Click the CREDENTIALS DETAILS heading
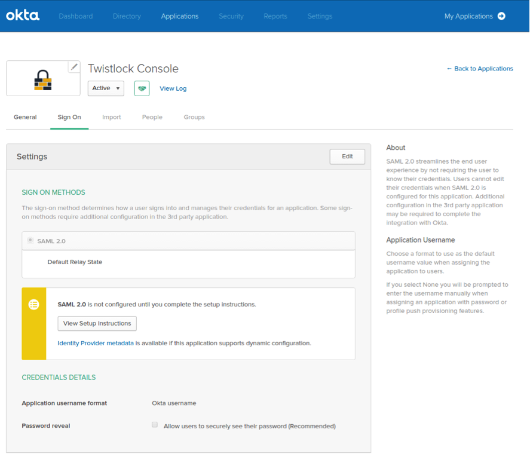This screenshot has height=457, width=530. click(x=59, y=377)
